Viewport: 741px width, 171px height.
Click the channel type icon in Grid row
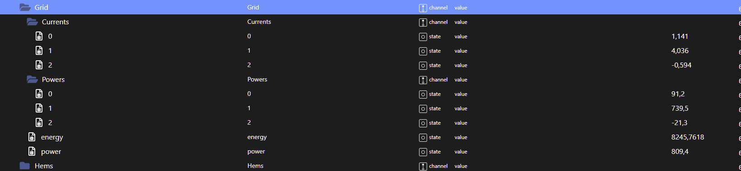pyautogui.click(x=423, y=8)
